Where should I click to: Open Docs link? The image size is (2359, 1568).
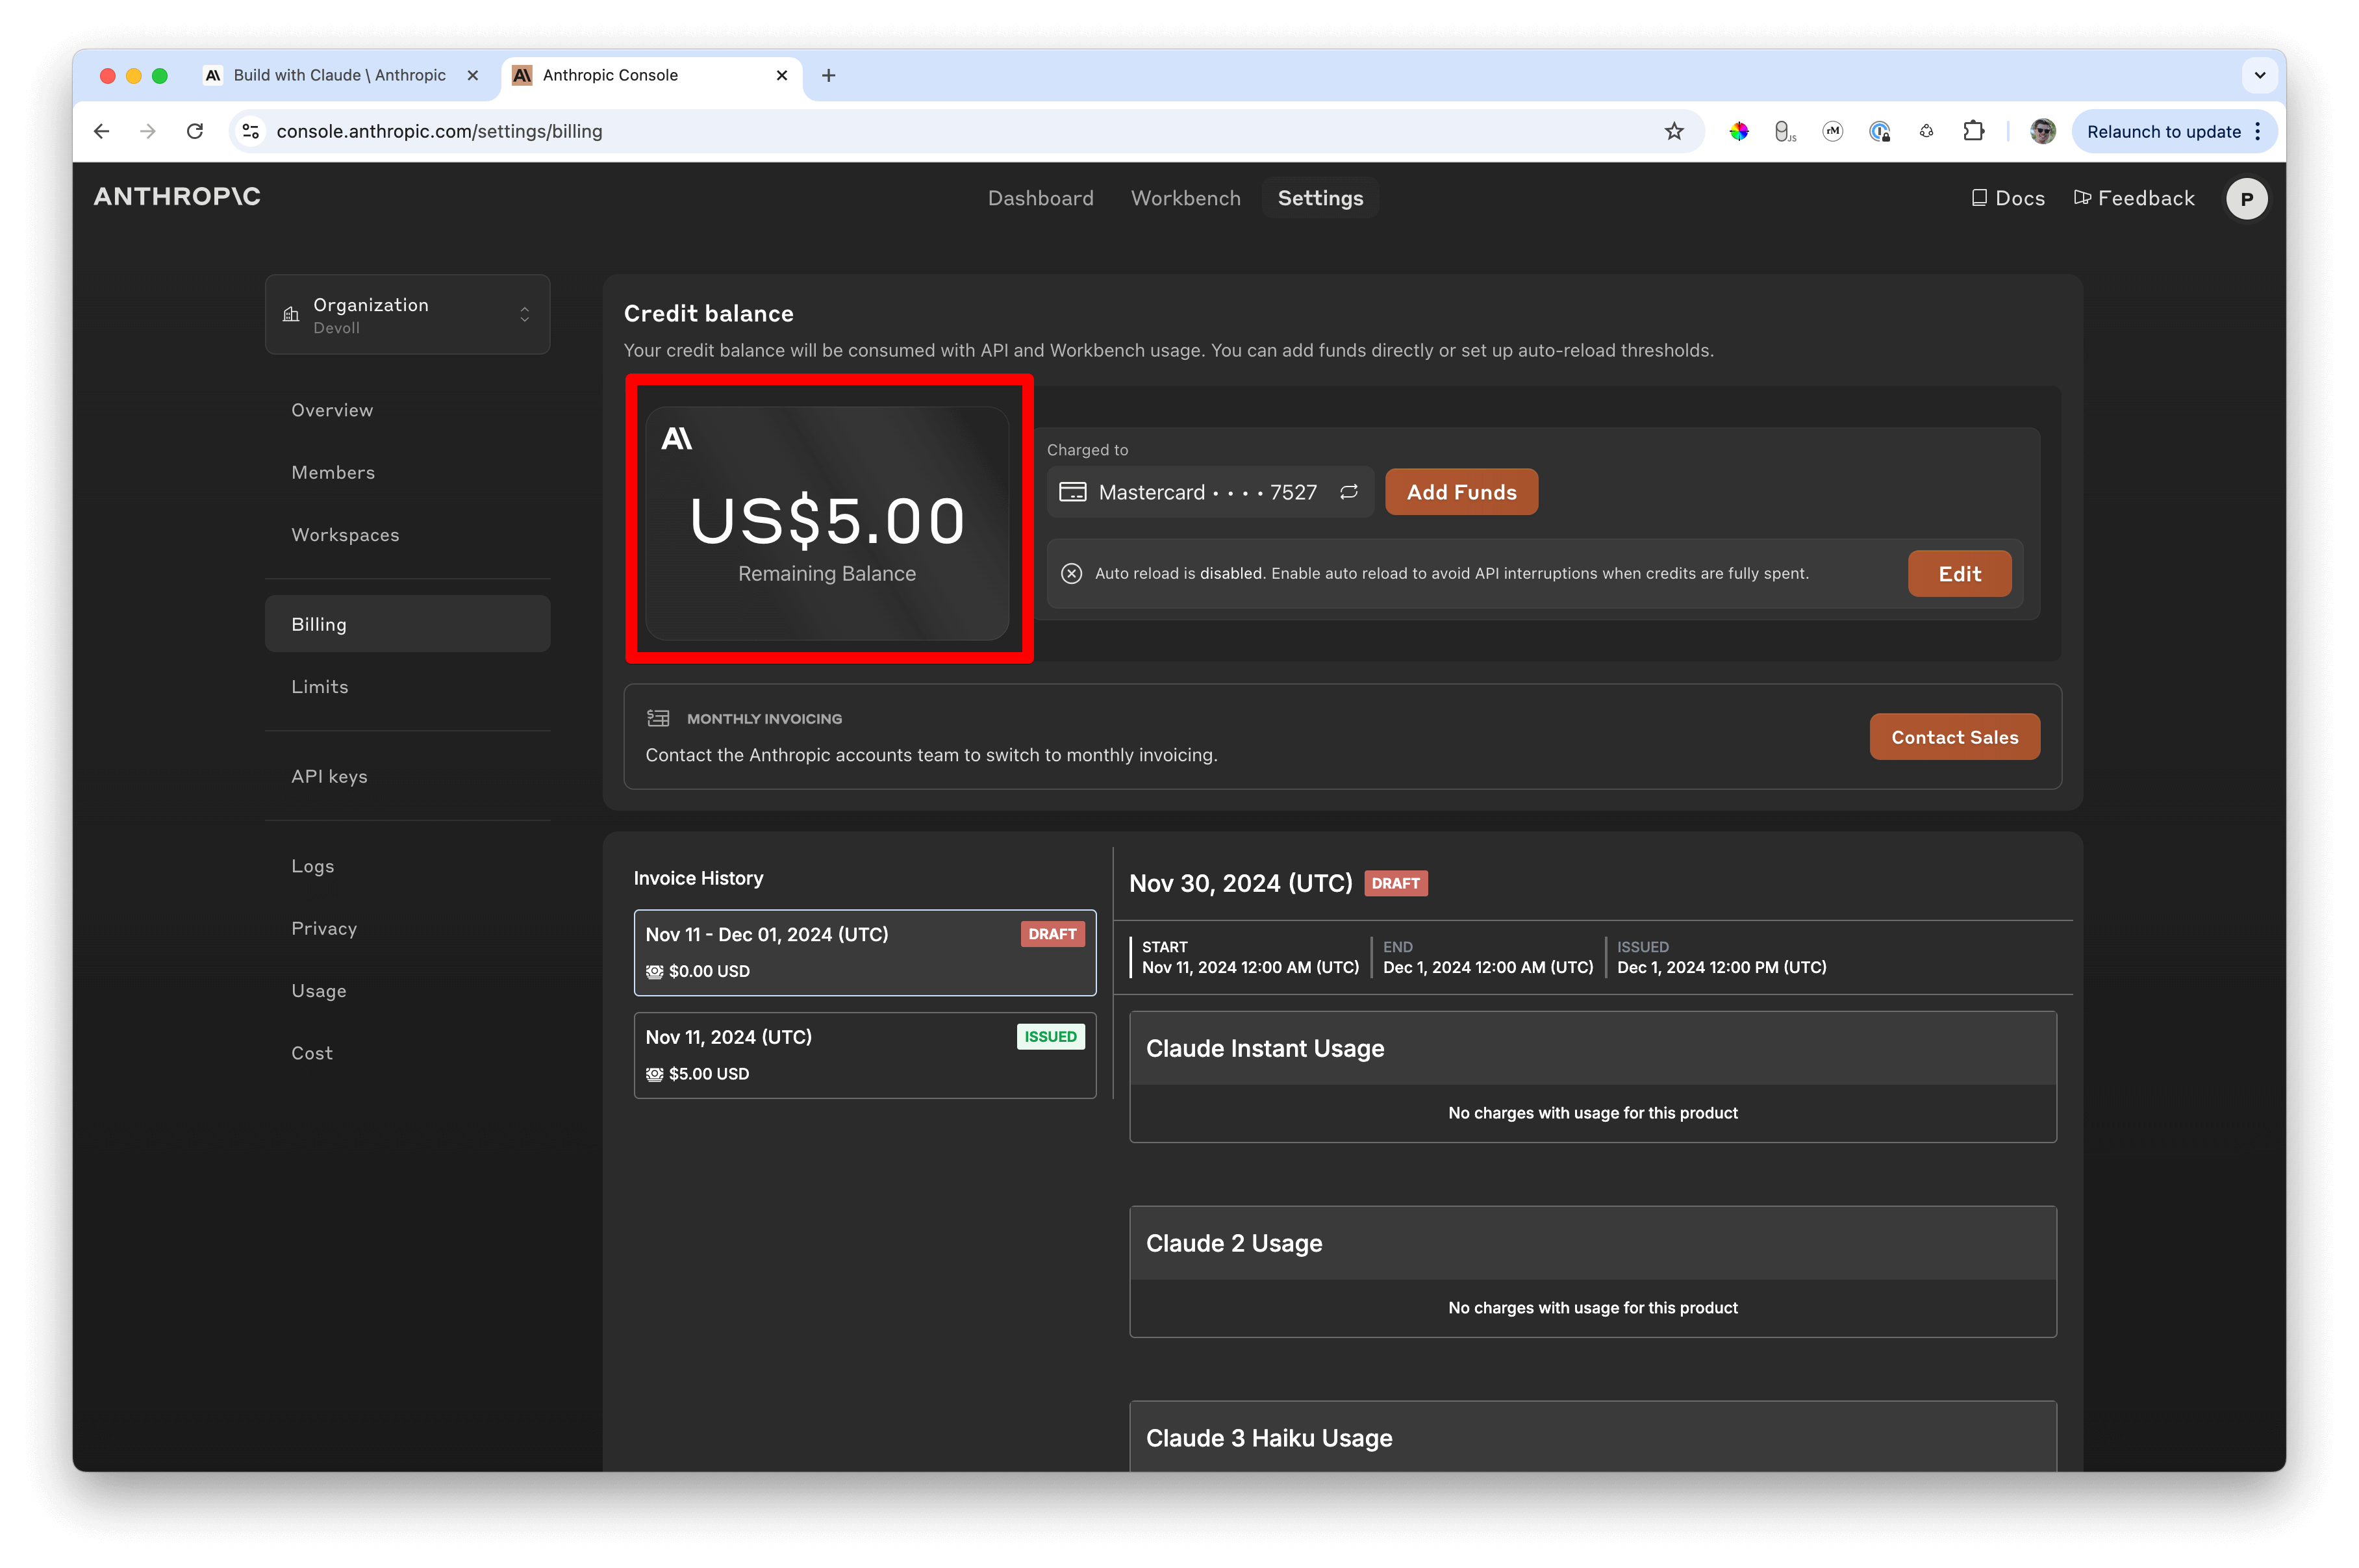click(x=2007, y=198)
